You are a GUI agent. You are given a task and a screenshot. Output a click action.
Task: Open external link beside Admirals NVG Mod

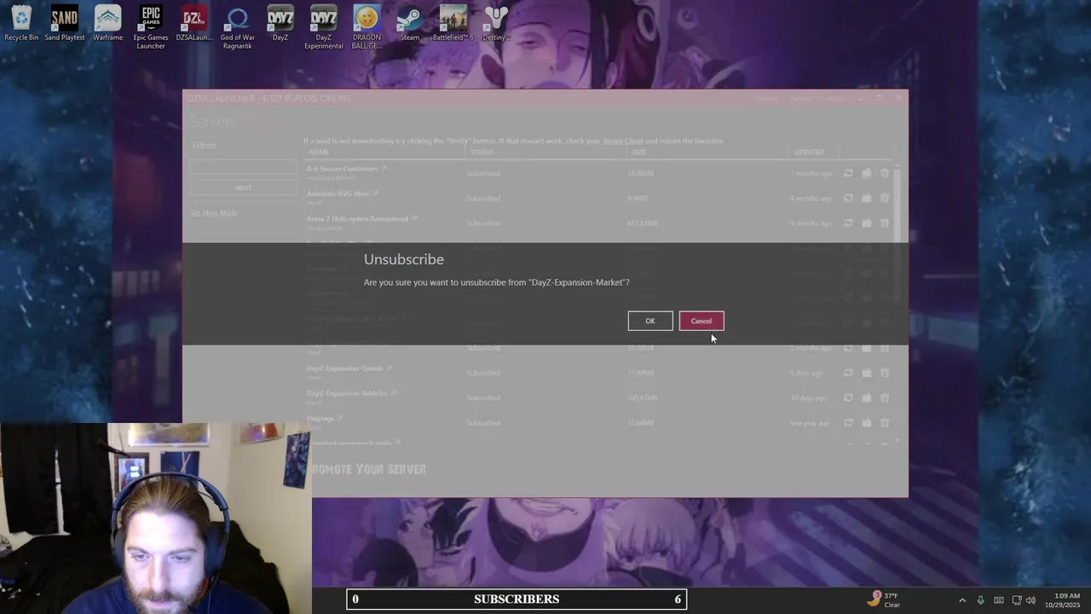tap(375, 193)
